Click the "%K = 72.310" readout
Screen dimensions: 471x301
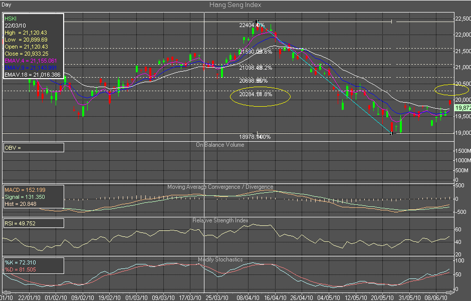point(20,262)
